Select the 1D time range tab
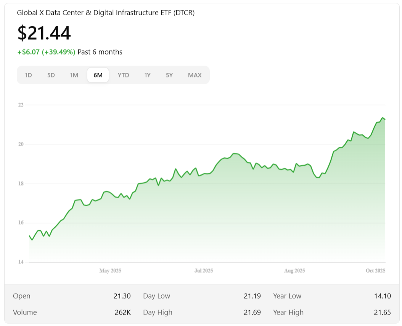Screen dimensions: 402x326 [28, 75]
